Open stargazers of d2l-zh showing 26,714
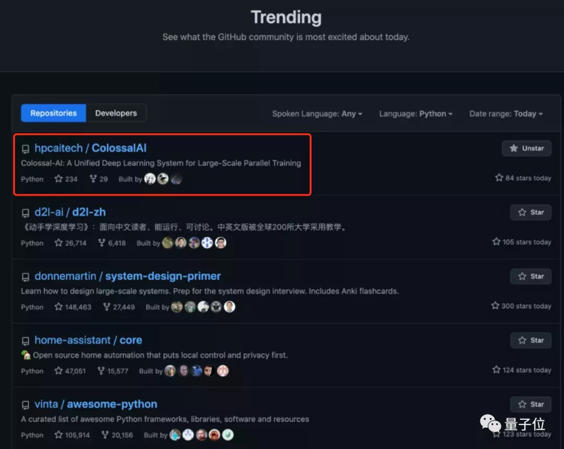 coord(70,243)
